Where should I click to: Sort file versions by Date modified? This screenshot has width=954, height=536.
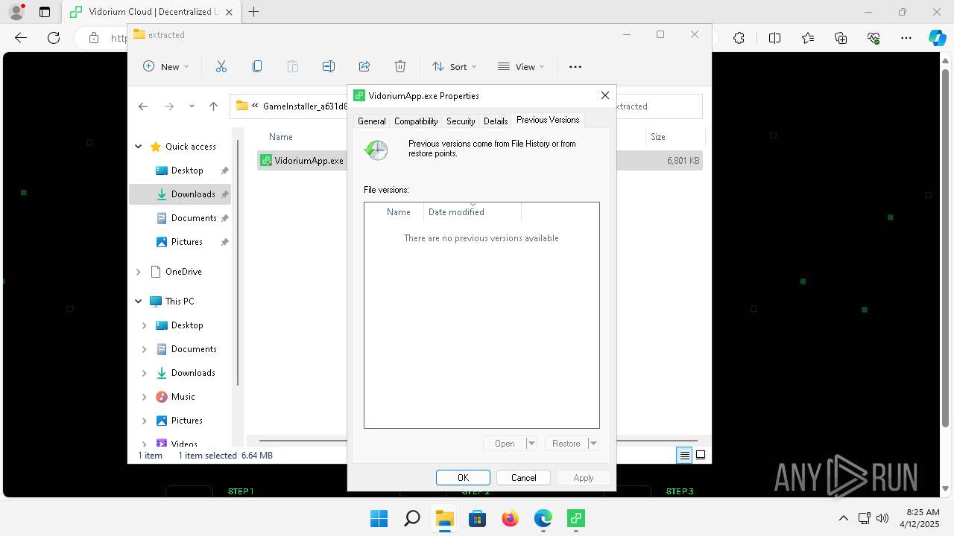click(x=473, y=212)
